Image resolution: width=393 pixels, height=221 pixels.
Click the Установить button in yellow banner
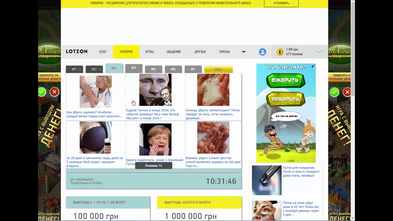281,3
